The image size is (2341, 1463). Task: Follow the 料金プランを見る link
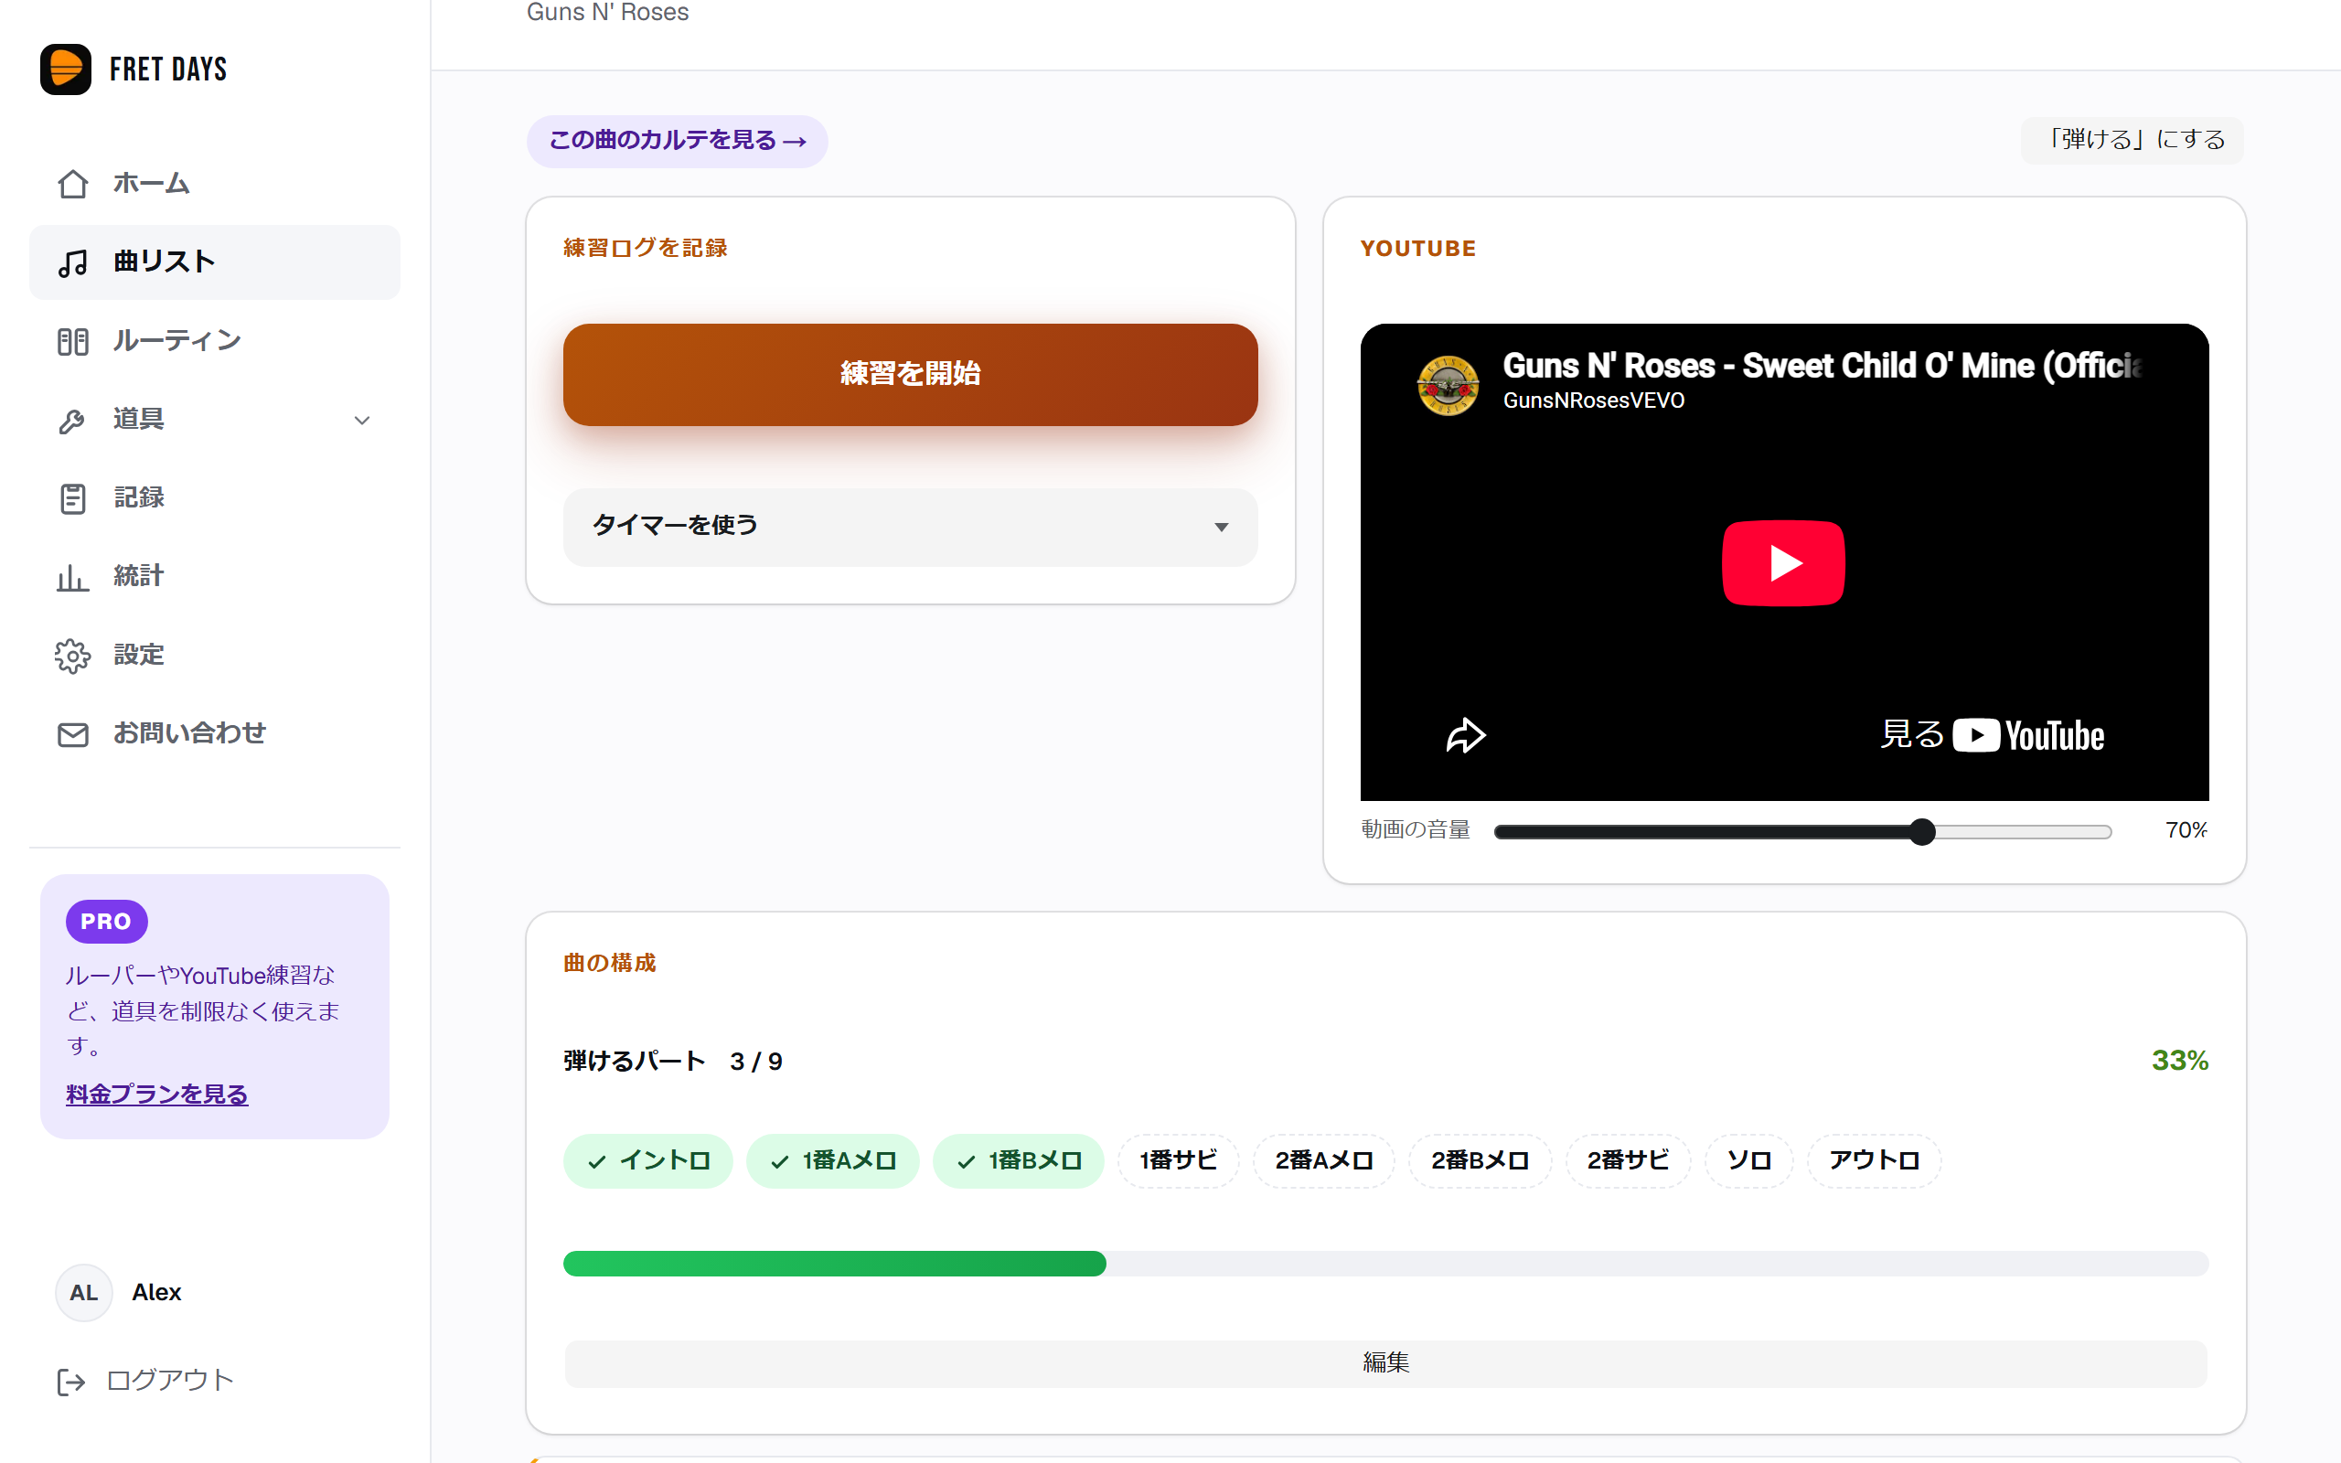[x=156, y=1095]
